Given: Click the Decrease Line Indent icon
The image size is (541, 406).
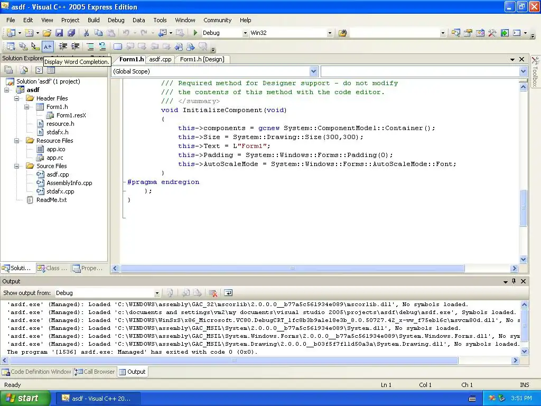Looking at the screenshot, I should pyautogui.click(x=63, y=47).
